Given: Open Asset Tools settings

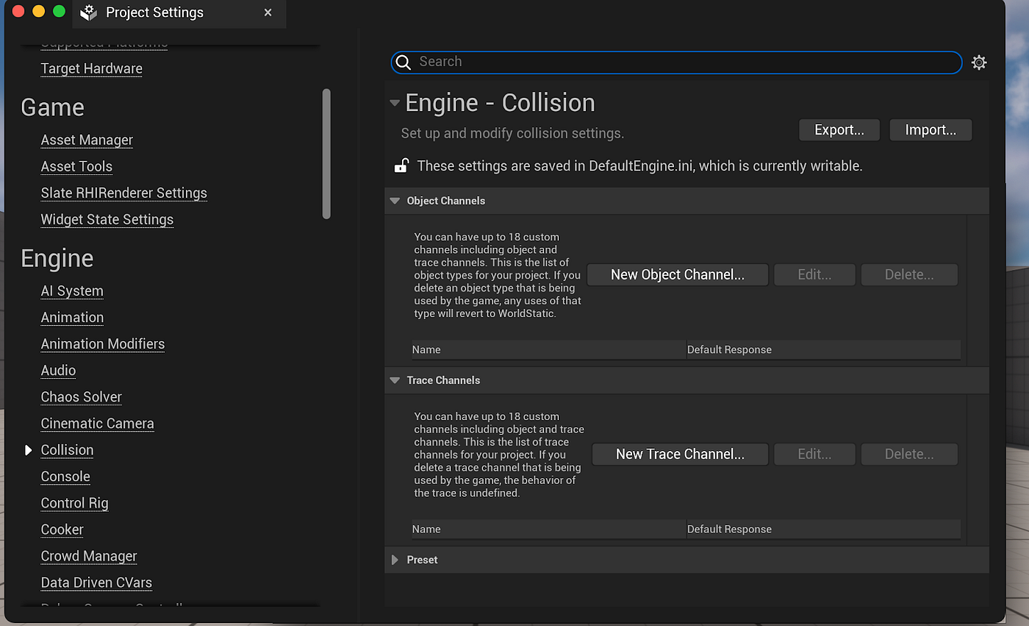Looking at the screenshot, I should click(x=76, y=166).
